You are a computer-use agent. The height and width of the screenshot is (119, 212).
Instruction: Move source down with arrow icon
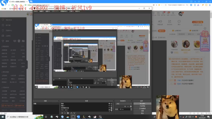(74, 113)
